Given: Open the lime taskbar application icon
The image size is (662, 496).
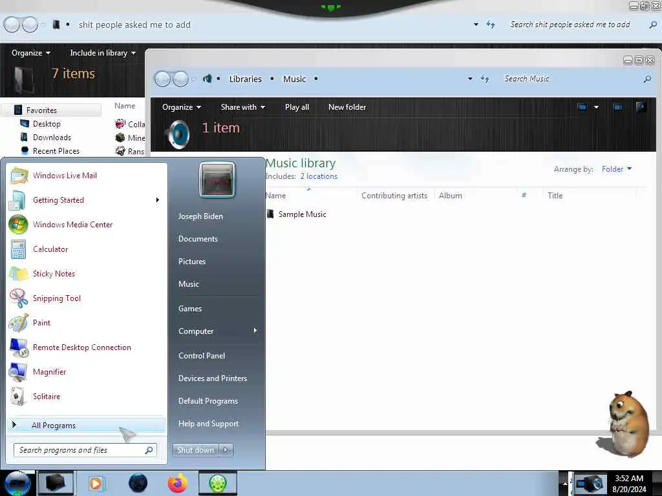Looking at the screenshot, I should coord(217,483).
